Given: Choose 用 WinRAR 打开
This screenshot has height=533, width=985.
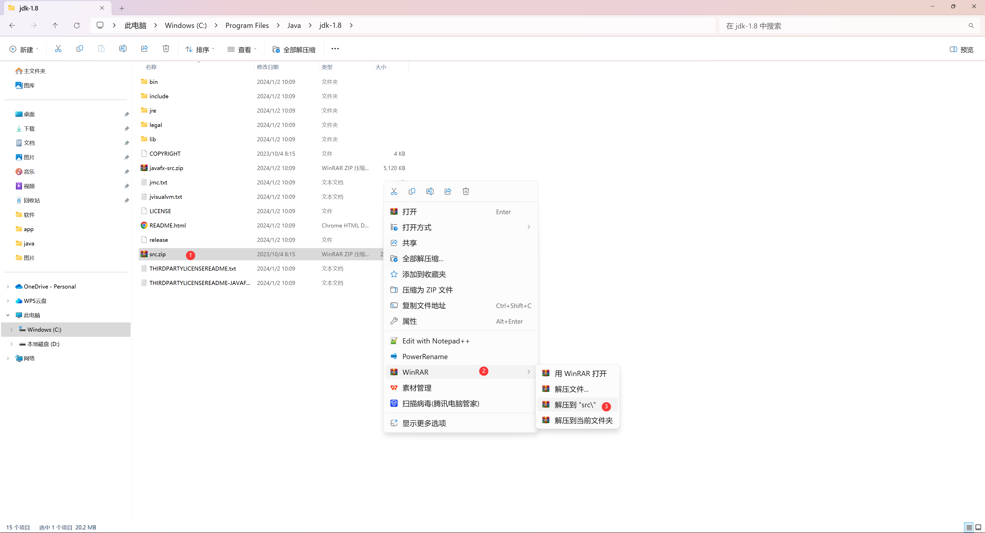Looking at the screenshot, I should (577, 373).
